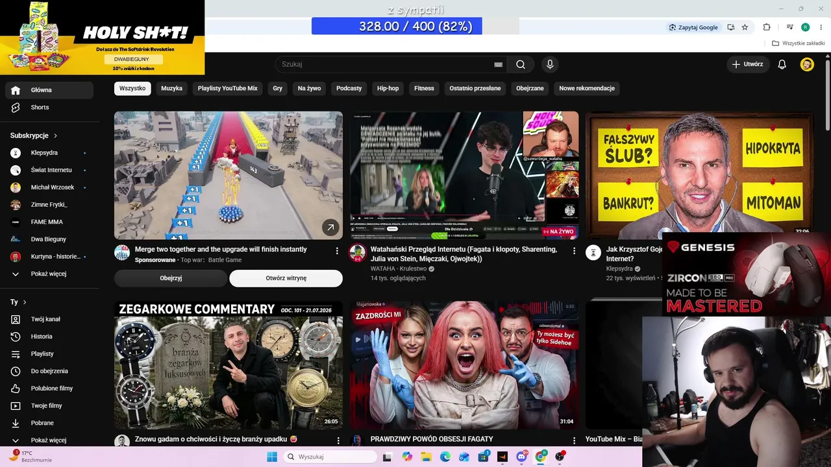
Task: Select the Gry filter chip
Action: click(x=278, y=88)
